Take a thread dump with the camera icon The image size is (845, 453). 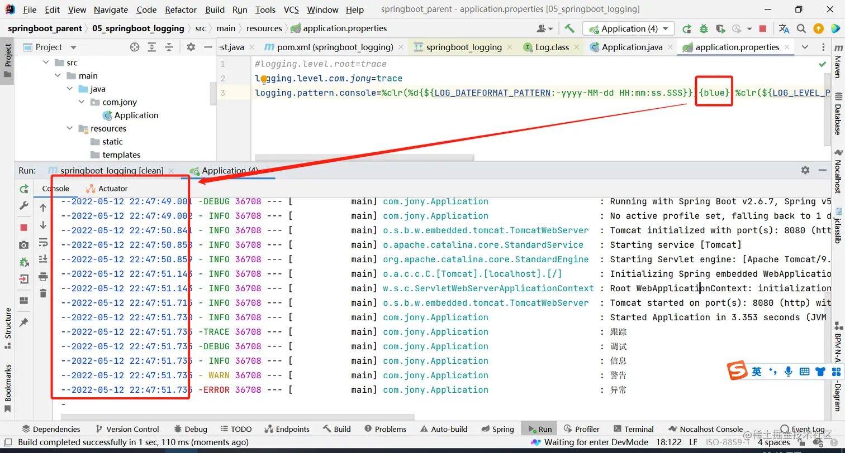point(24,245)
